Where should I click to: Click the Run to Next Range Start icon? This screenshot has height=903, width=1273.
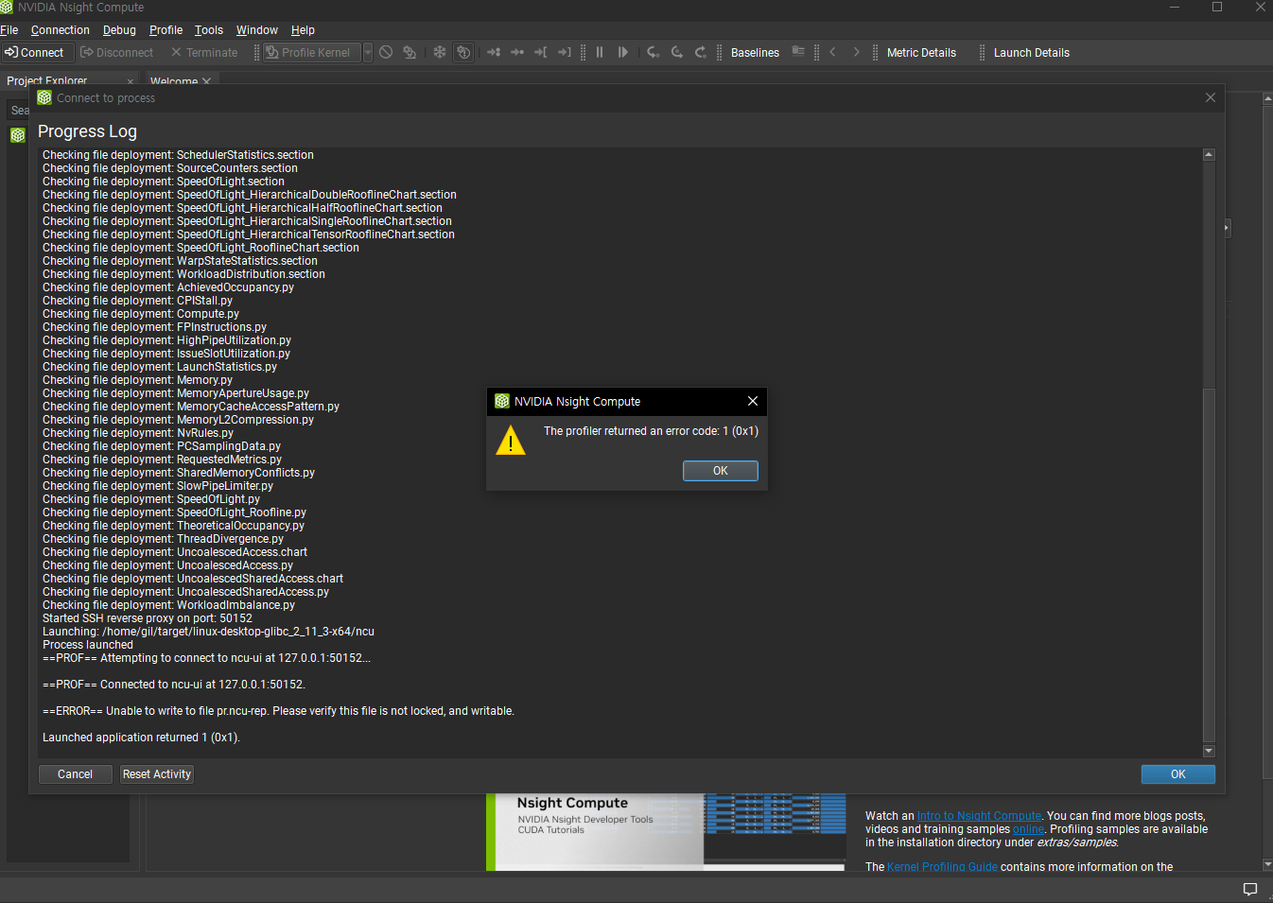pyautogui.click(x=541, y=53)
